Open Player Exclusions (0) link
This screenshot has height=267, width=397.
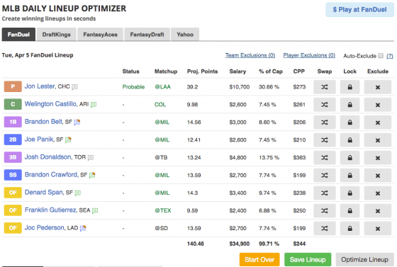point(309,55)
